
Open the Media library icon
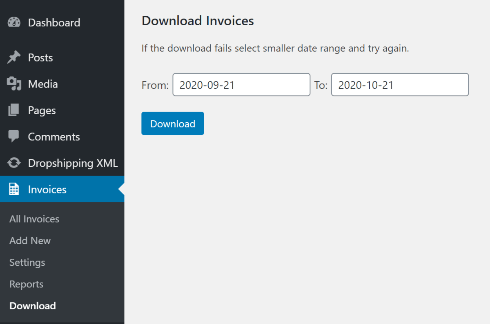[x=14, y=84]
